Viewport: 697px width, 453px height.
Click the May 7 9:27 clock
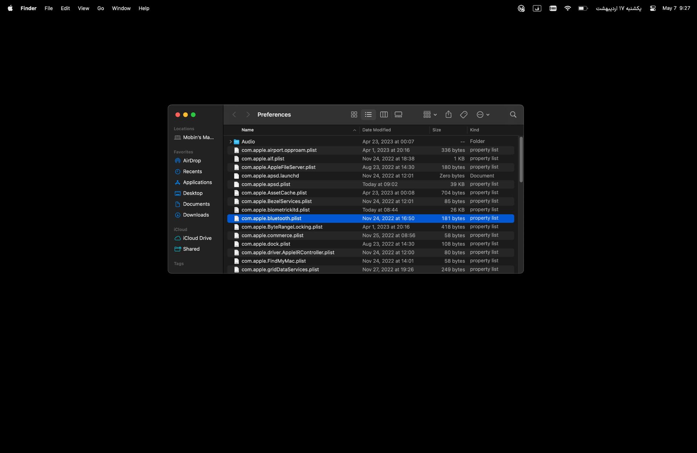point(676,8)
